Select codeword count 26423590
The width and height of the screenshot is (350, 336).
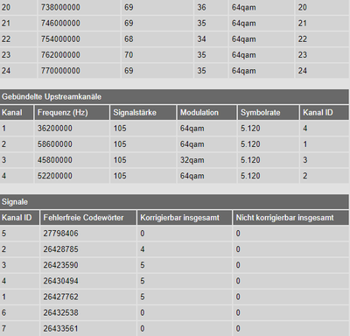60,265
